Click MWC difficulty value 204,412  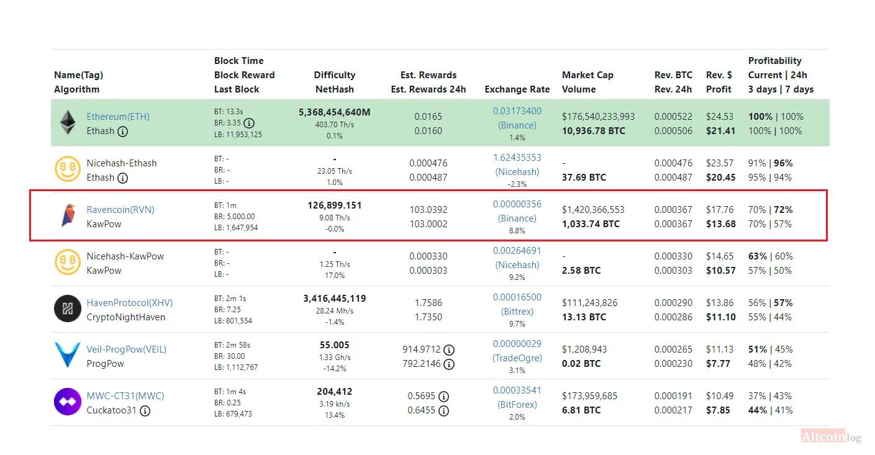335,392
